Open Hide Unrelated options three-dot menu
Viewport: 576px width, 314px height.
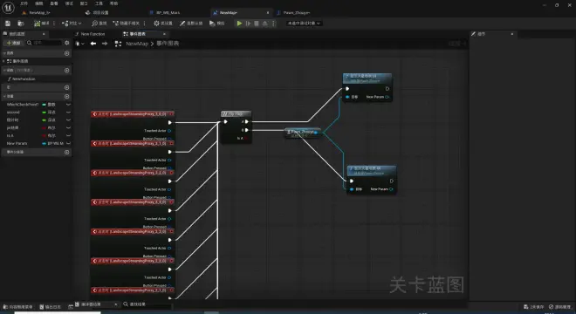(x=144, y=24)
